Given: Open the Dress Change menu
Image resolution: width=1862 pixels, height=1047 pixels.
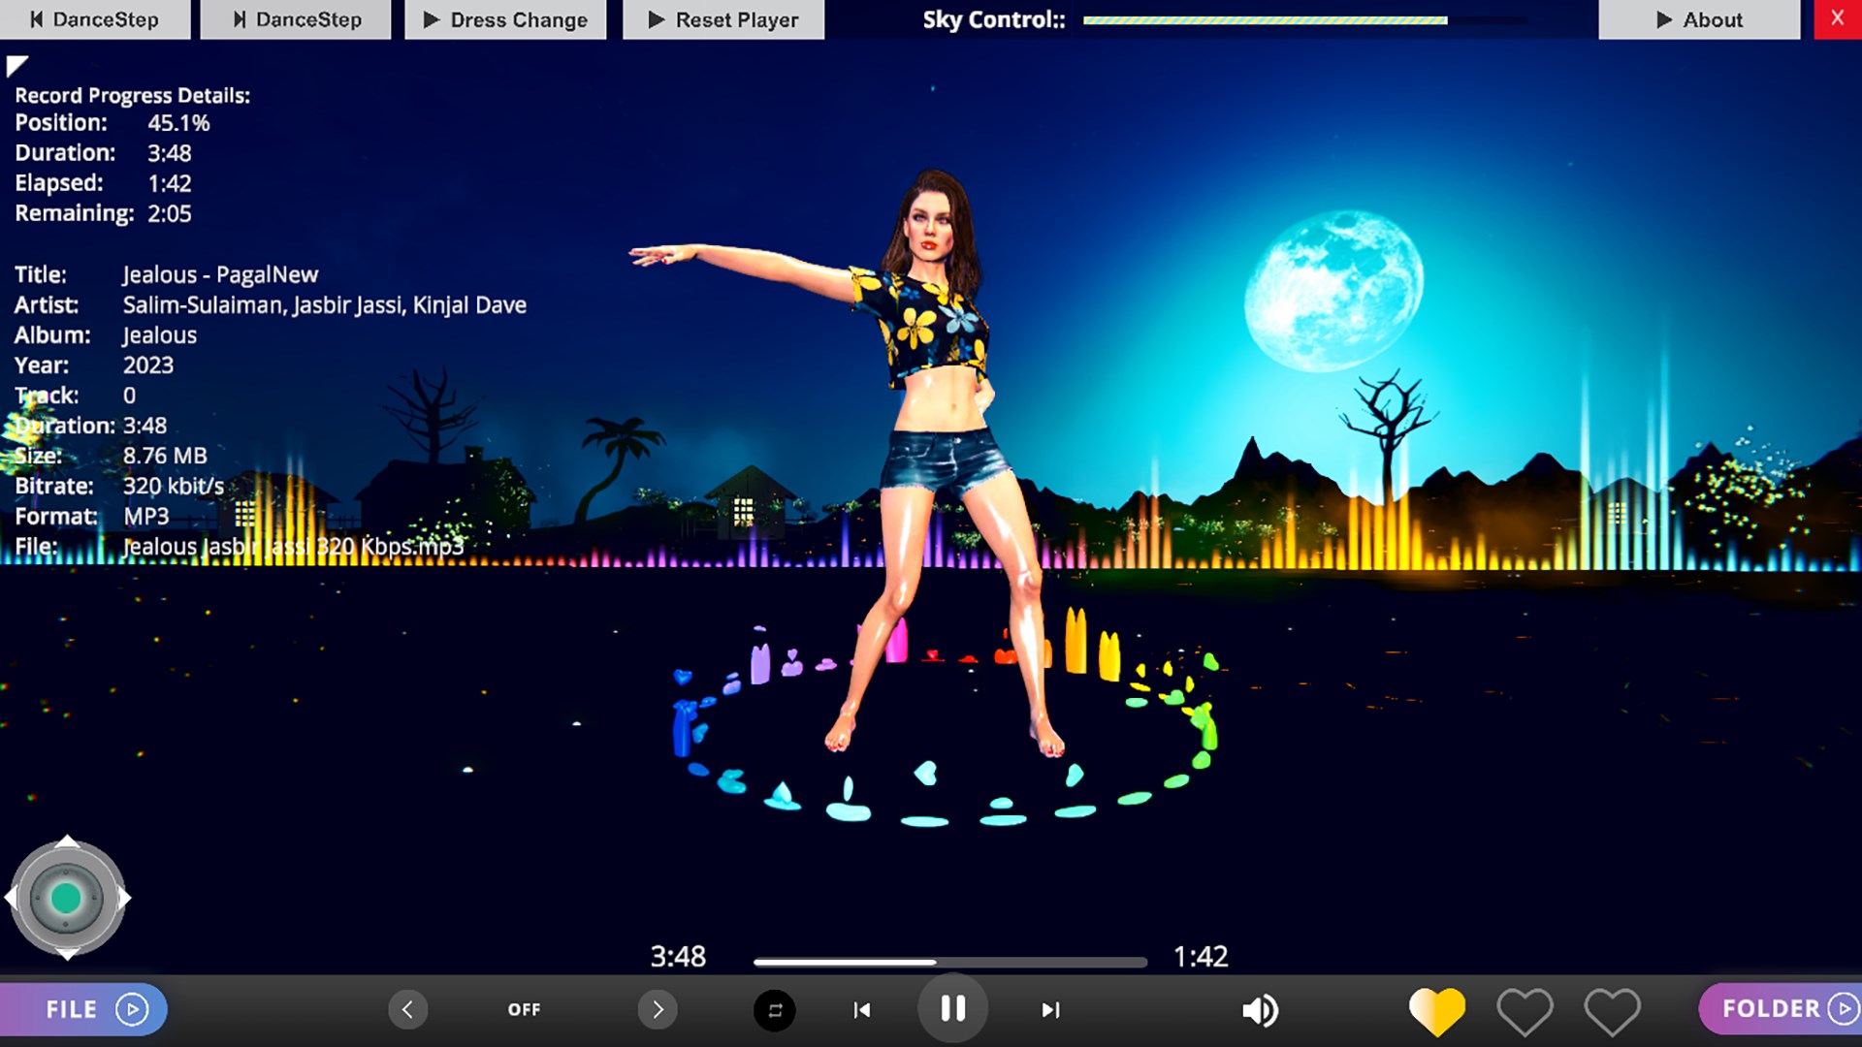Looking at the screenshot, I should click(505, 19).
